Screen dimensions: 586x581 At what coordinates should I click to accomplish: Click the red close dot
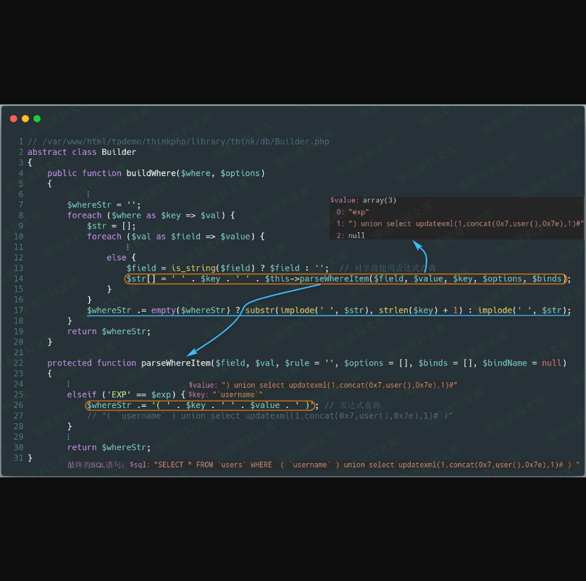14,119
